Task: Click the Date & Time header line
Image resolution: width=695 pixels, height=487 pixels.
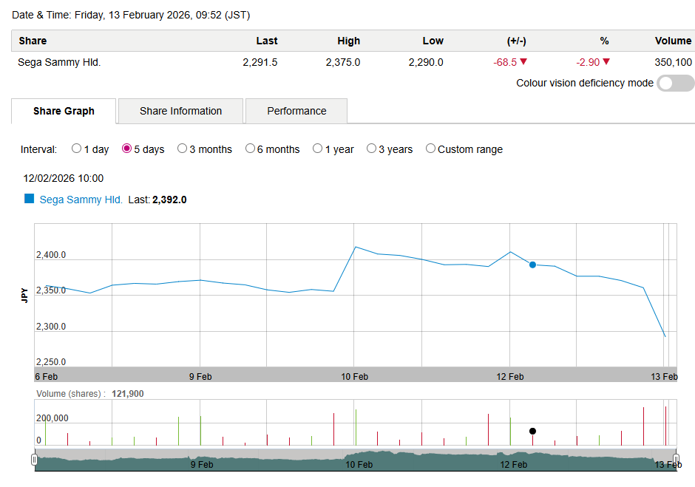Action: (x=131, y=15)
